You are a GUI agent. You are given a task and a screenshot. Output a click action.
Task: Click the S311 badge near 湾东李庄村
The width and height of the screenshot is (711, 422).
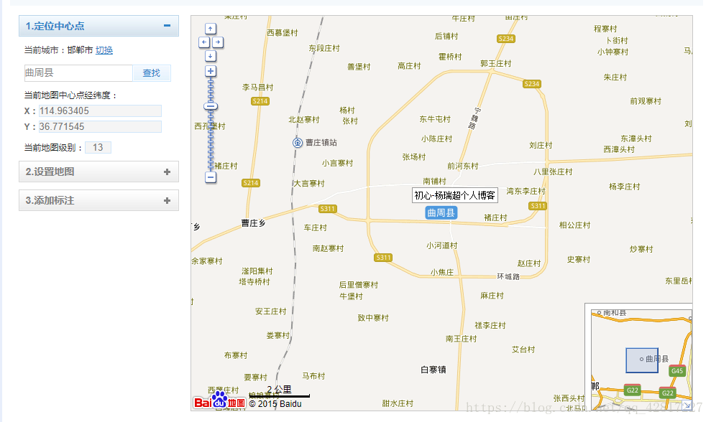pyautogui.click(x=538, y=206)
